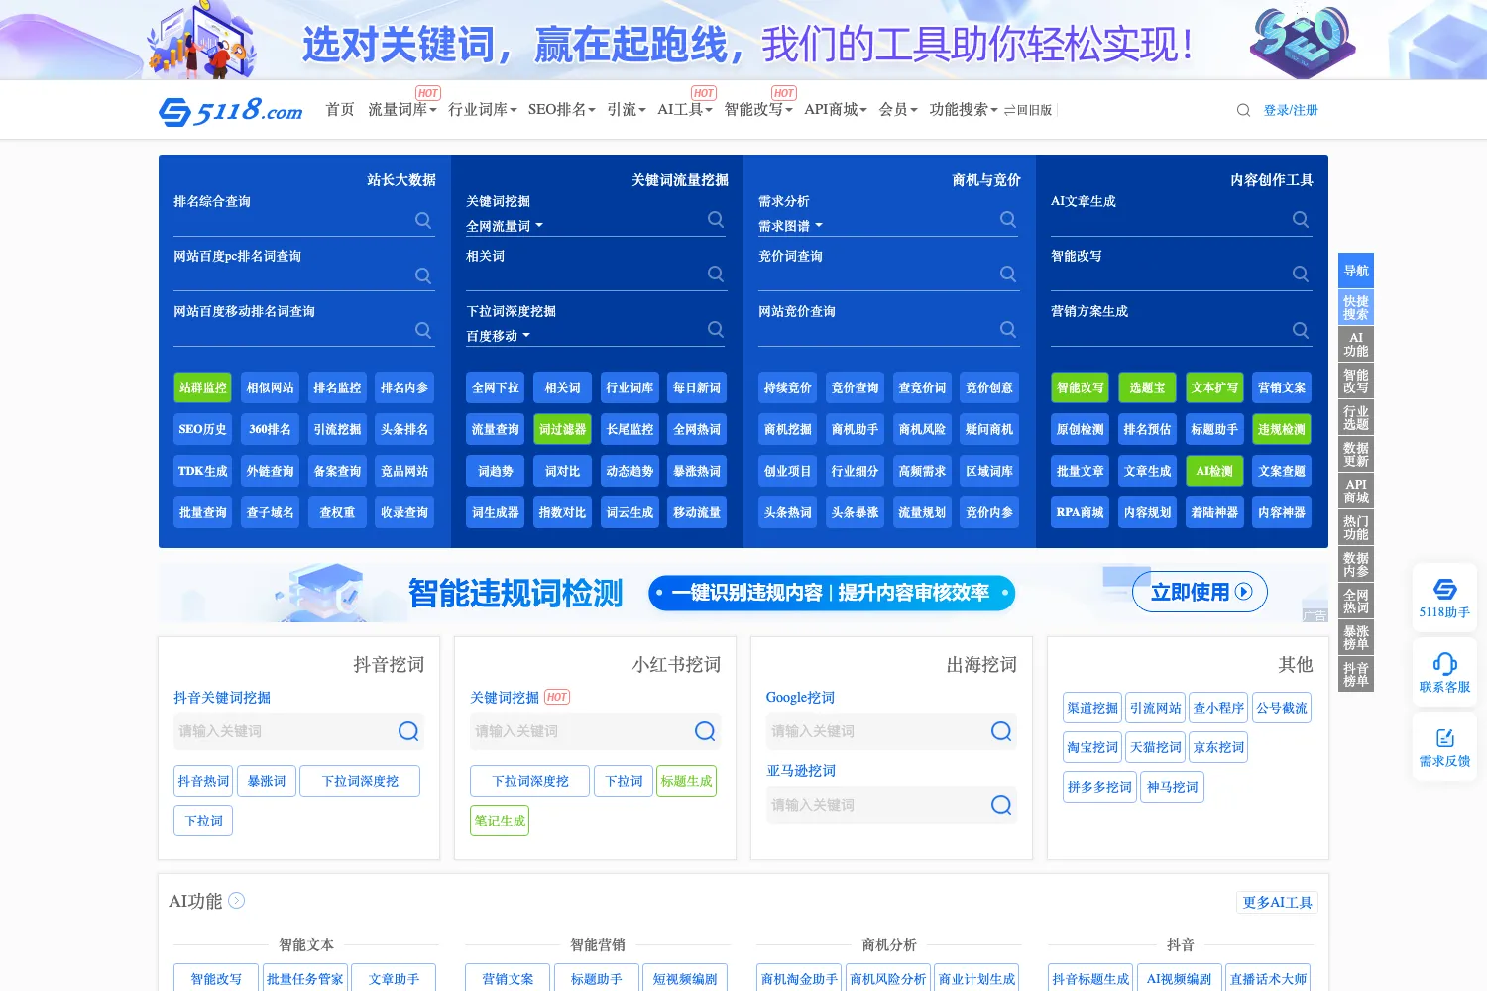The image size is (1487, 991).
Task: Click the 站群监控 green tag button
Action: click(x=203, y=387)
